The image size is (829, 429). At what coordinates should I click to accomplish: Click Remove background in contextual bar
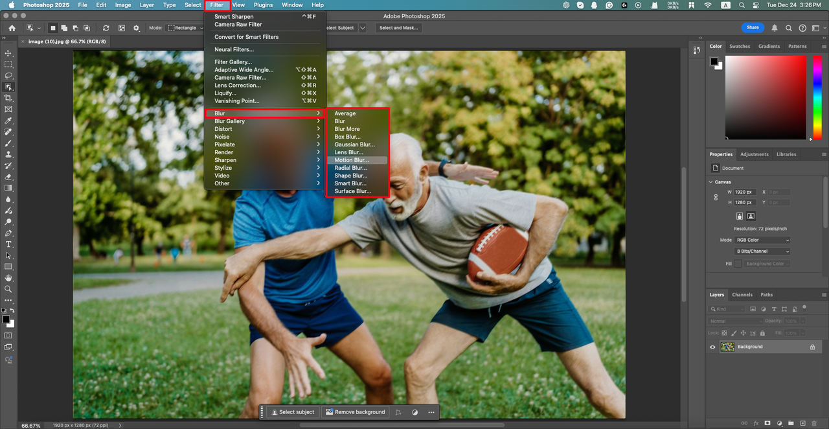[355, 412]
